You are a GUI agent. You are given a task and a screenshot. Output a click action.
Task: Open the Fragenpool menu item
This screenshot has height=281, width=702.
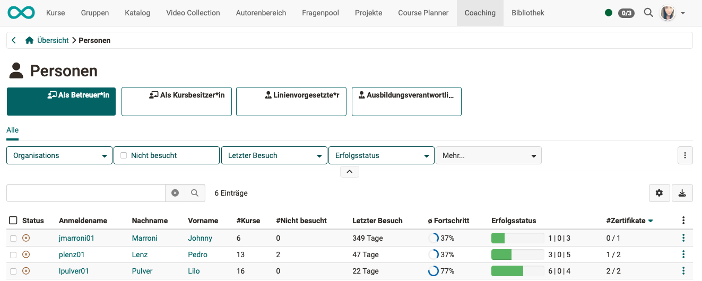(x=320, y=13)
